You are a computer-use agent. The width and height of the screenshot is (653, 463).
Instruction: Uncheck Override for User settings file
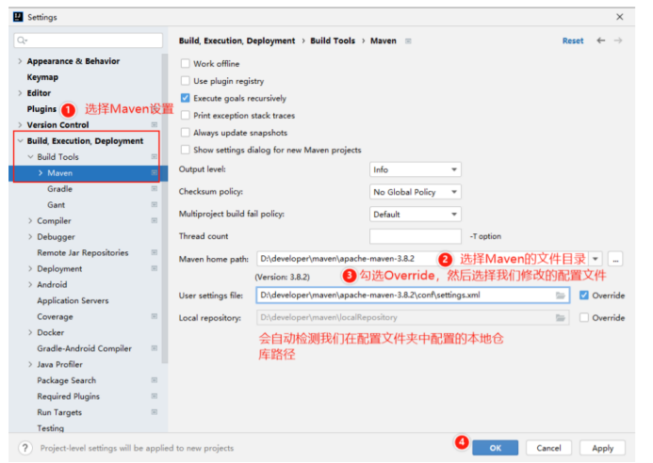click(x=584, y=295)
